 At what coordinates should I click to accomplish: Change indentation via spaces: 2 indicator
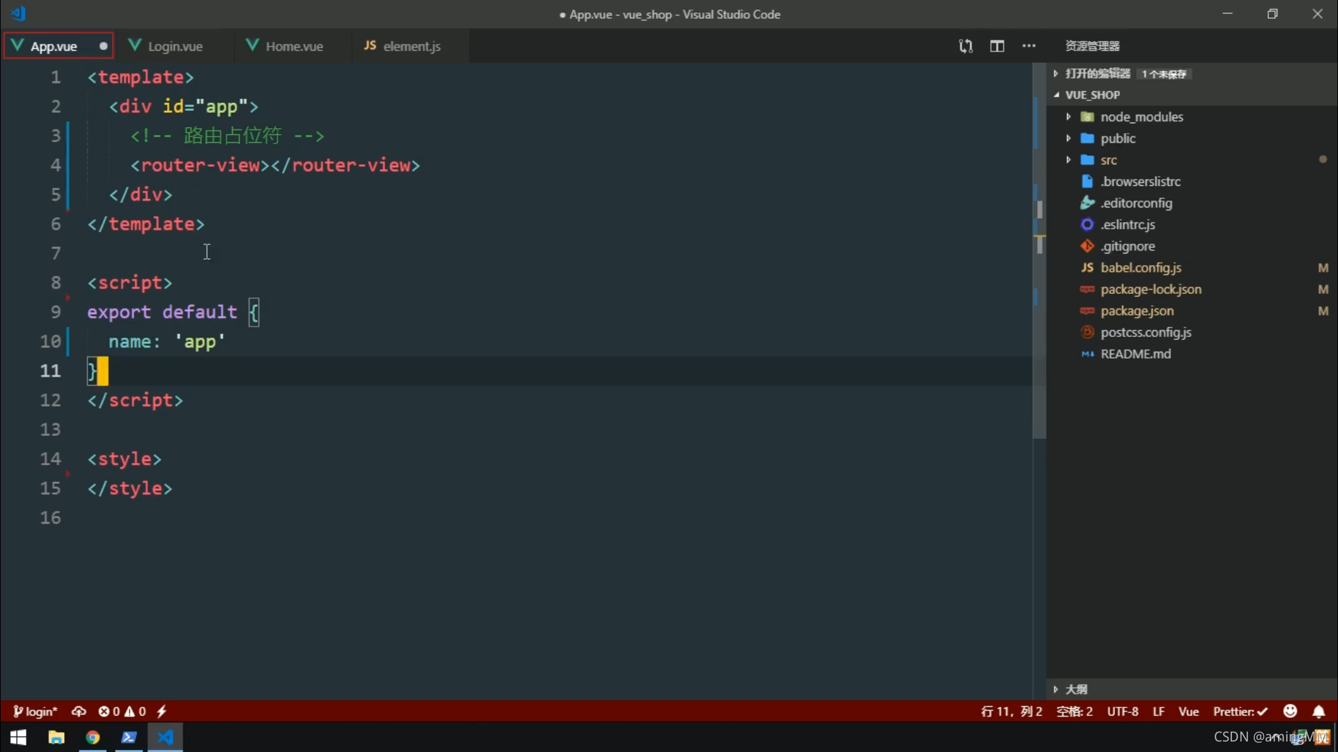[1074, 712]
